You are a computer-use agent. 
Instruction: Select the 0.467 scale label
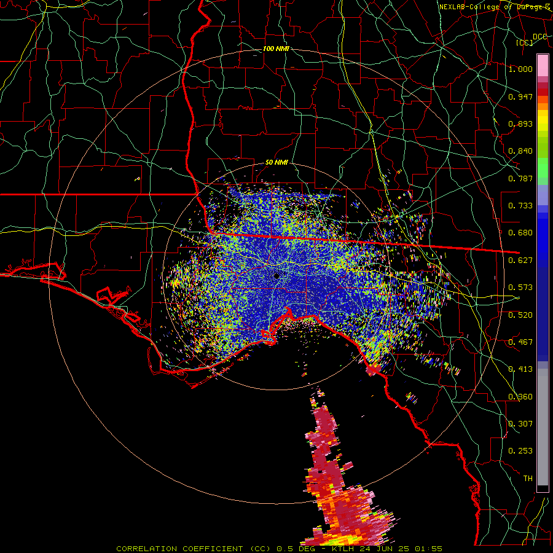(520, 342)
